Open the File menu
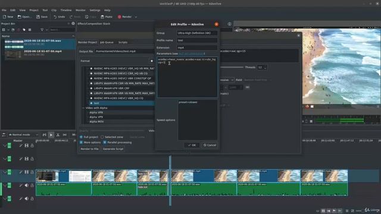Screen dimensions: 381x214 4,10
